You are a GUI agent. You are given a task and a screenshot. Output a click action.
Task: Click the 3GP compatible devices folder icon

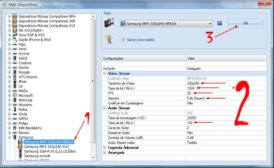click(15, 21)
